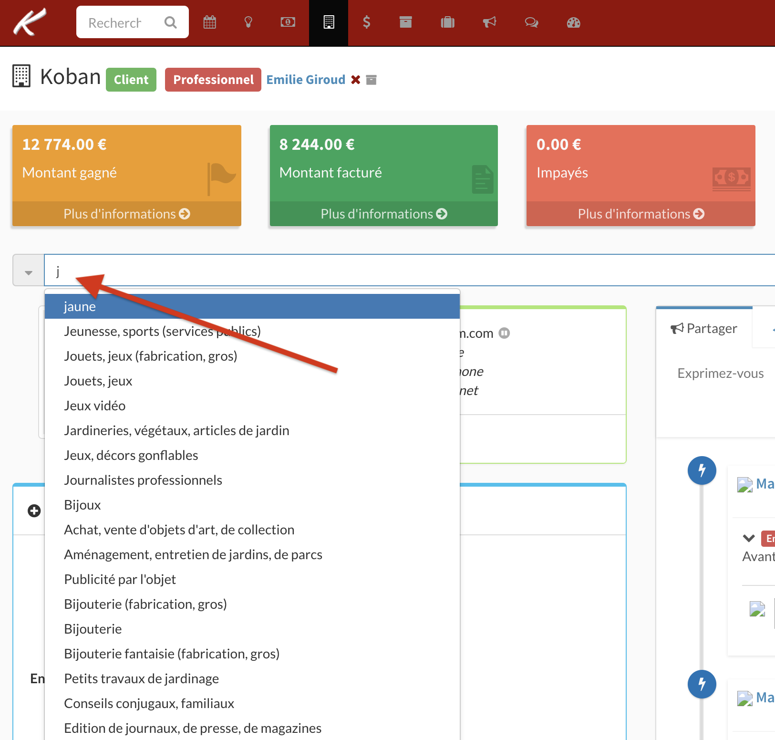775x740 pixels.
Task: Open the dashboard gauge icon
Action: tap(573, 22)
